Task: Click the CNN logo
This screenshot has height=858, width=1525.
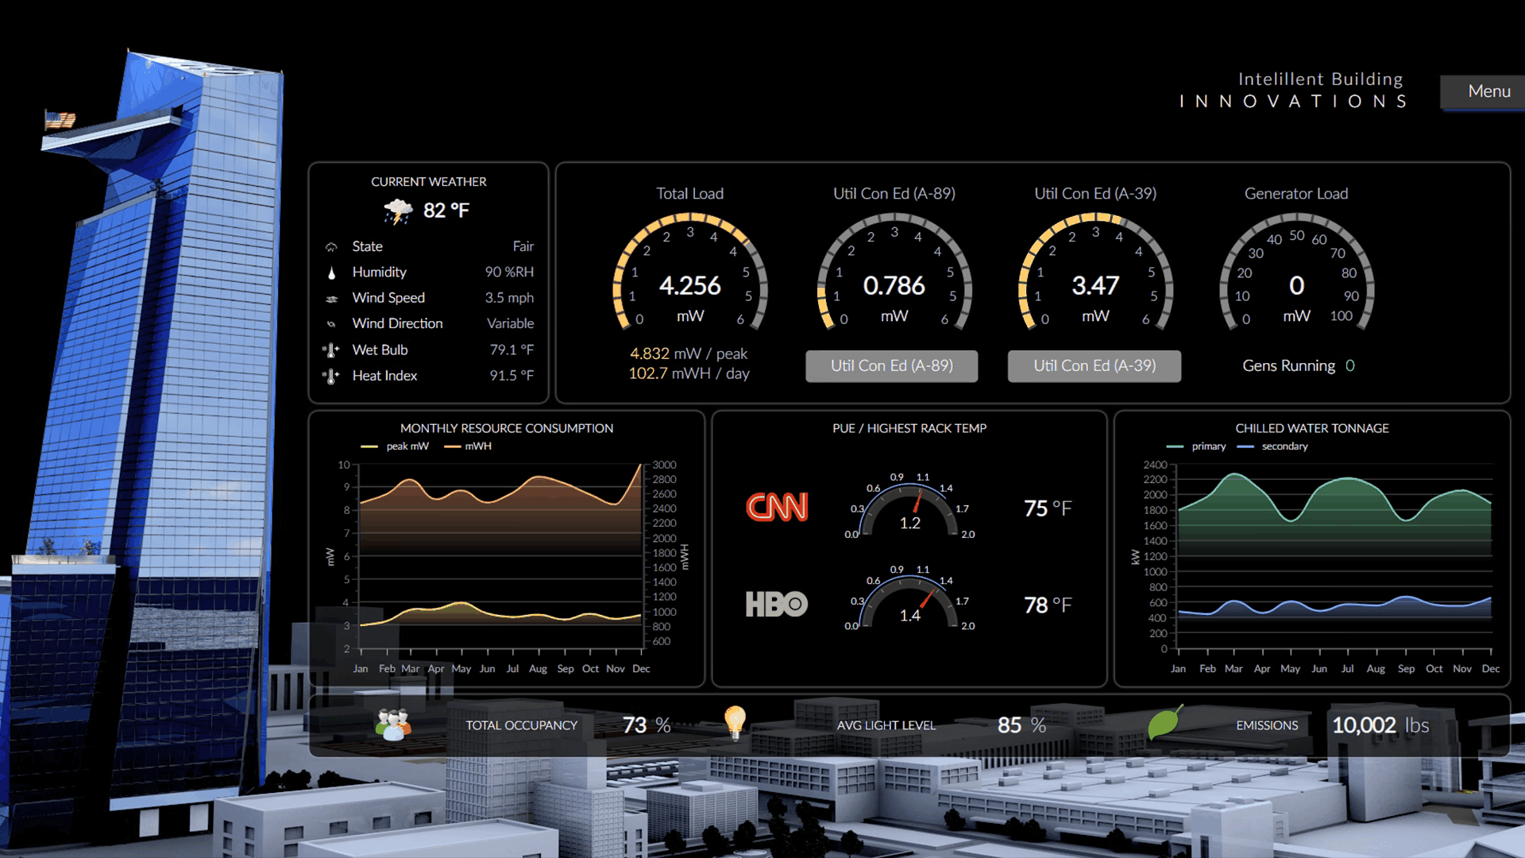Action: (777, 507)
